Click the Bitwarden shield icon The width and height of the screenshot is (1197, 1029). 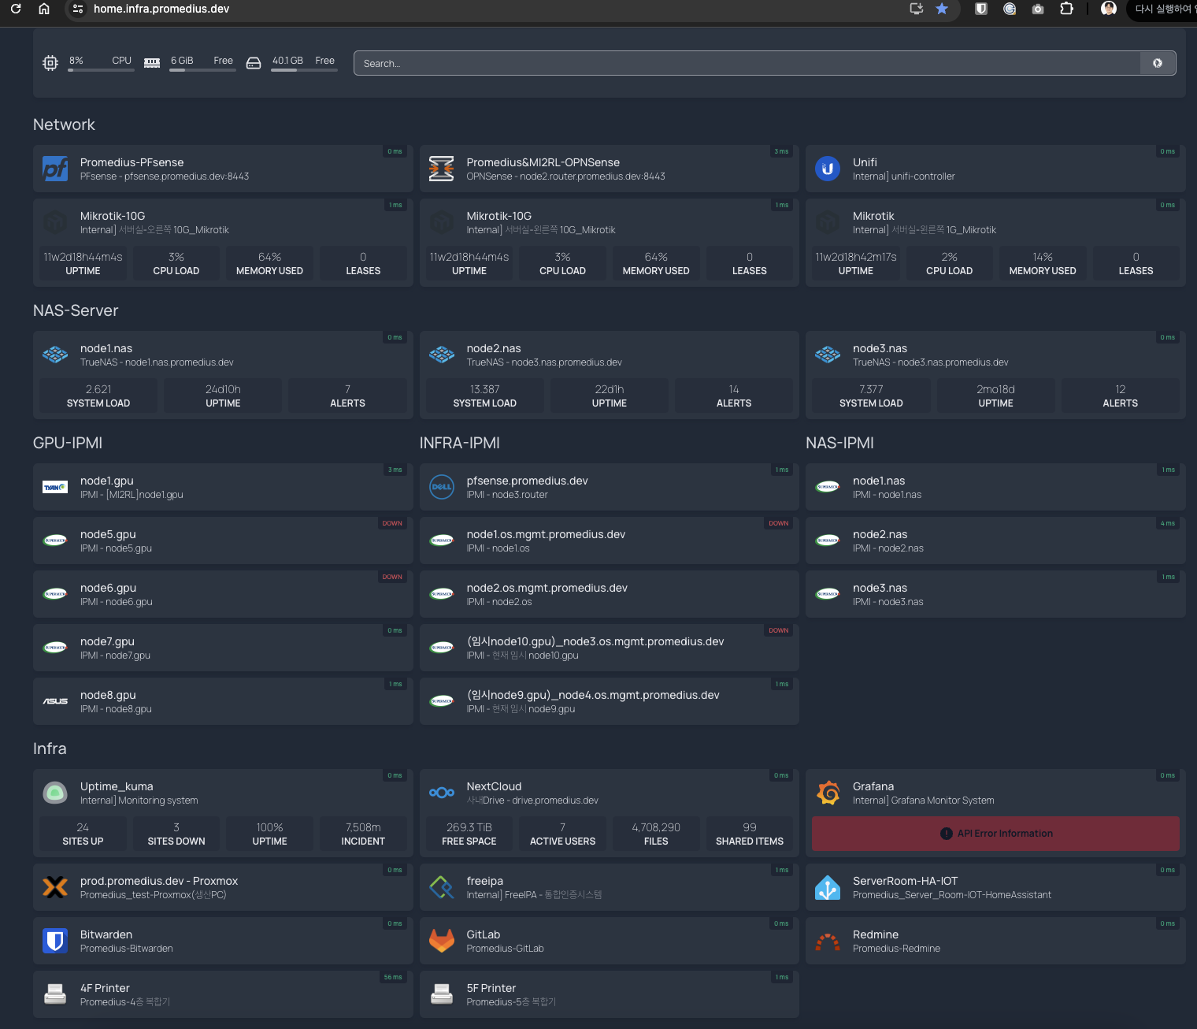pyautogui.click(x=55, y=941)
